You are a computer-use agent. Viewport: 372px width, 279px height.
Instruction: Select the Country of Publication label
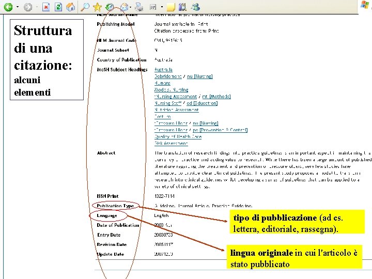(122, 60)
